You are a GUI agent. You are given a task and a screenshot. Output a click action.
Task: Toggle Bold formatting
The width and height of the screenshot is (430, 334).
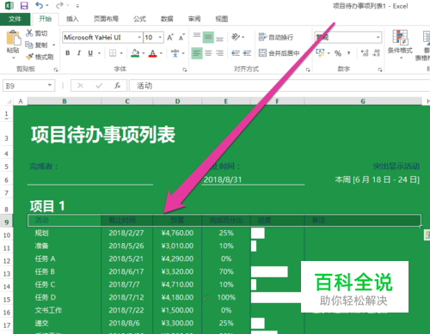[68, 53]
